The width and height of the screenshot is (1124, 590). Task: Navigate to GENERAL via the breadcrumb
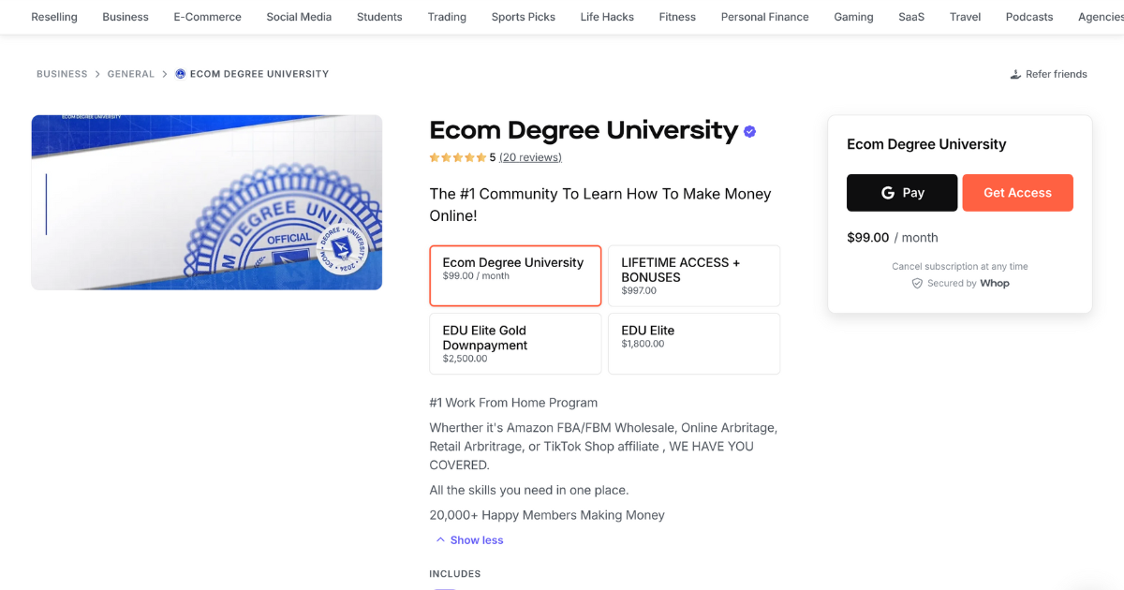(x=131, y=73)
